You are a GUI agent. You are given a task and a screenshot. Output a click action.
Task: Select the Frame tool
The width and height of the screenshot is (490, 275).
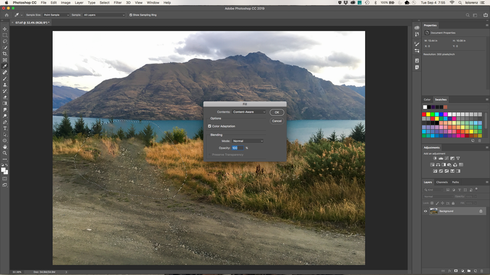click(x=5, y=60)
